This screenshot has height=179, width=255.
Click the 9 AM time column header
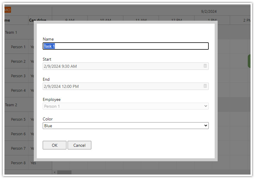[70, 20]
